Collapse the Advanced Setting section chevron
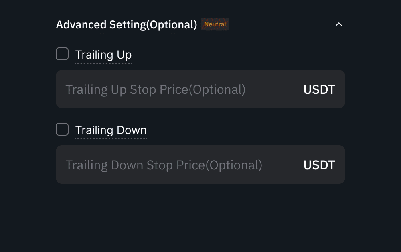 tap(339, 24)
